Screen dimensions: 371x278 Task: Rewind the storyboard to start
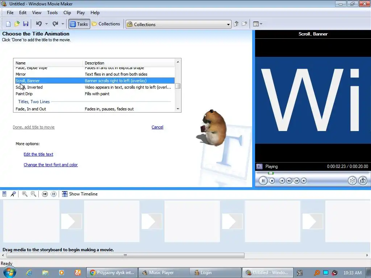45,194
